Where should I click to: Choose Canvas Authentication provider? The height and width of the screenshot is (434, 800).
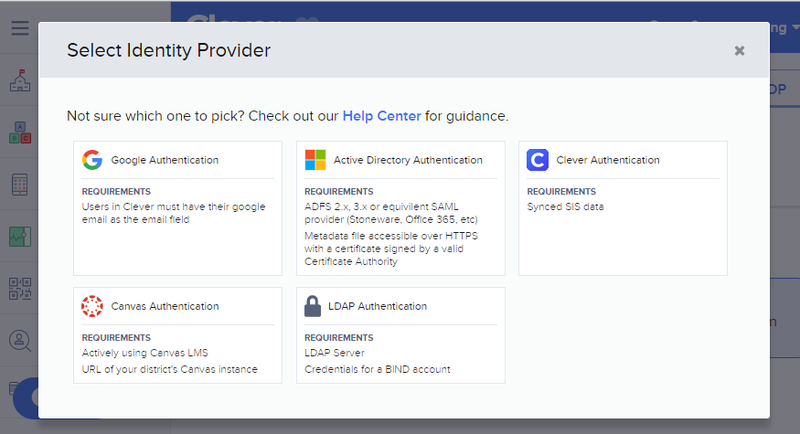177,335
